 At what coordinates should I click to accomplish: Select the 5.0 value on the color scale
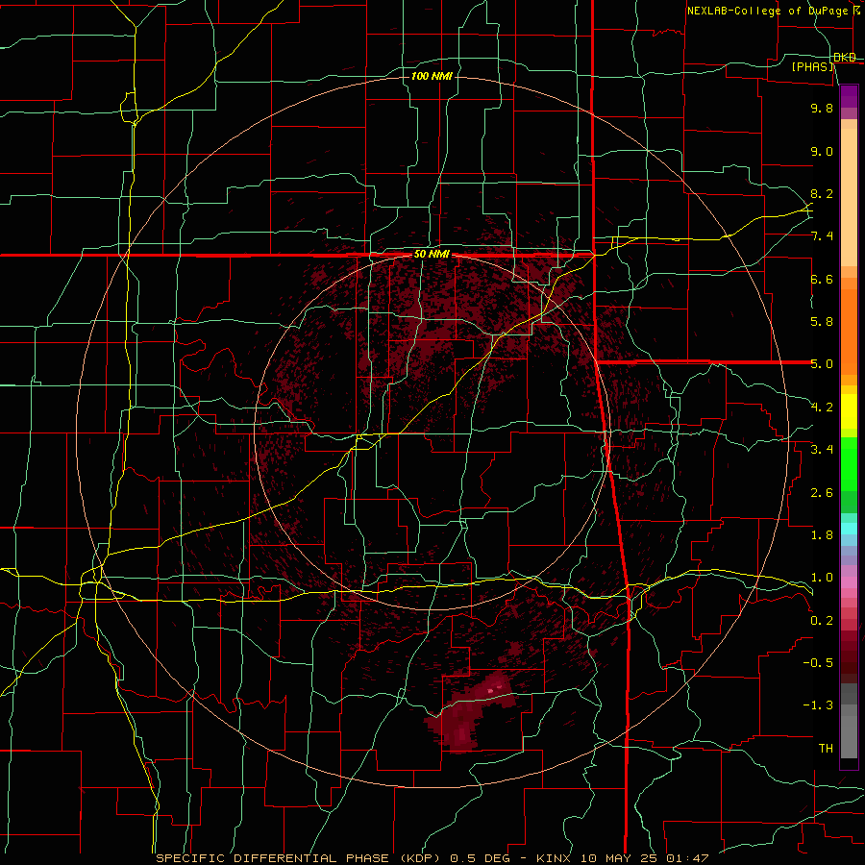[x=822, y=364]
